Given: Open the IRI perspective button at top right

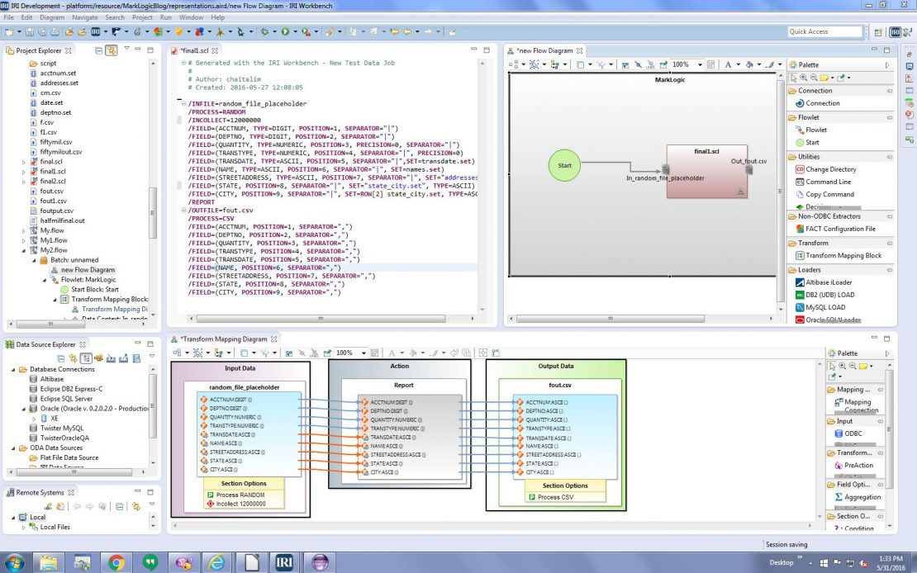Looking at the screenshot, I should 895,32.
